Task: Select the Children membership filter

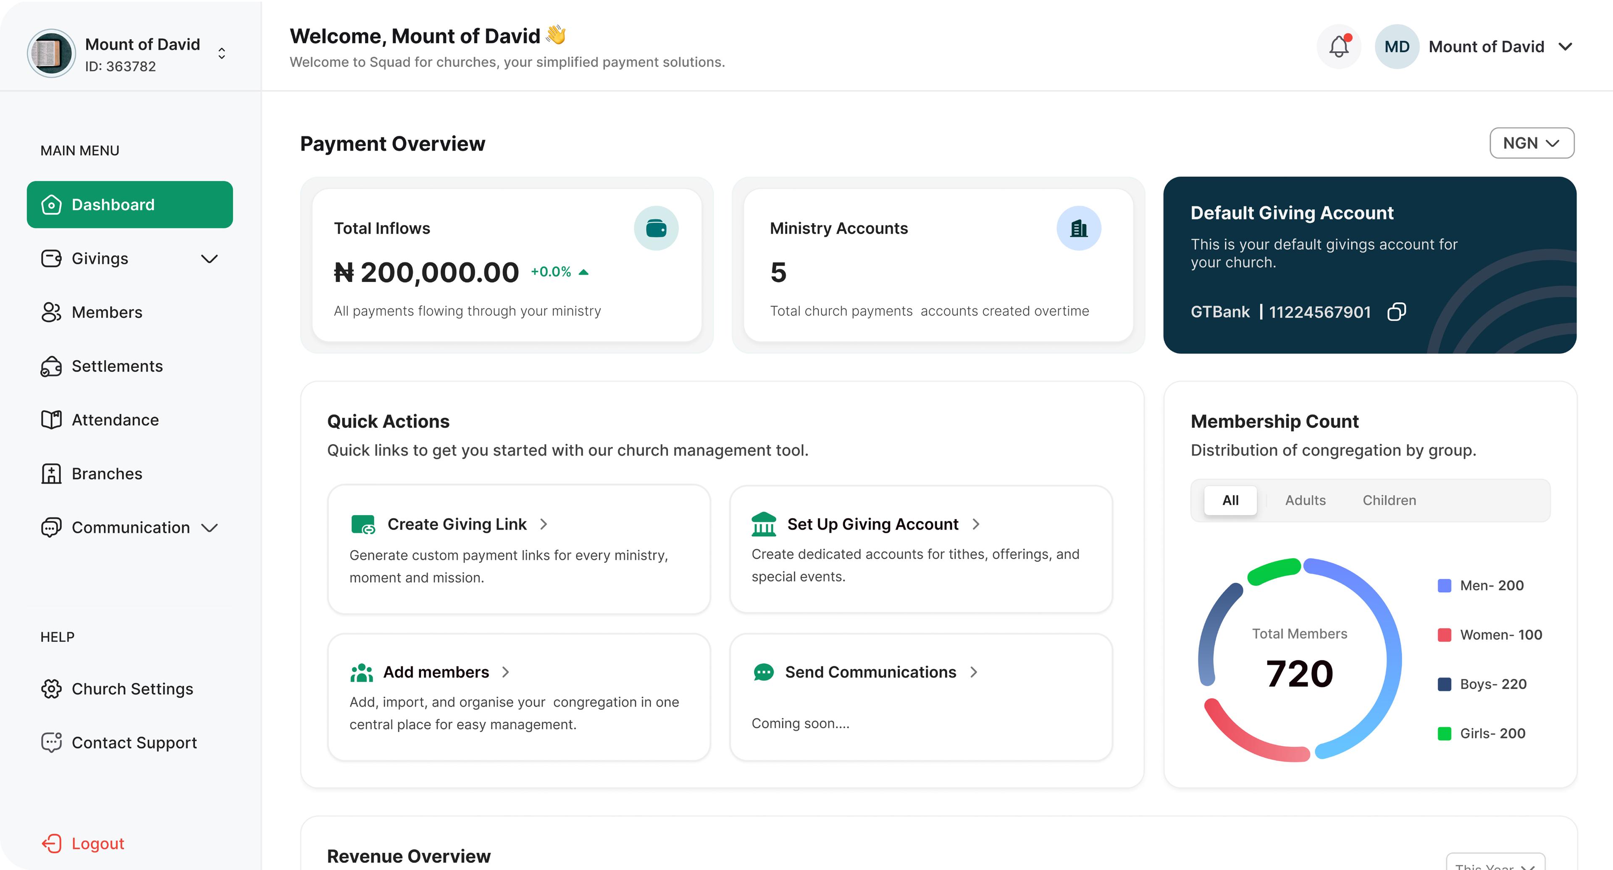Action: (1390, 500)
